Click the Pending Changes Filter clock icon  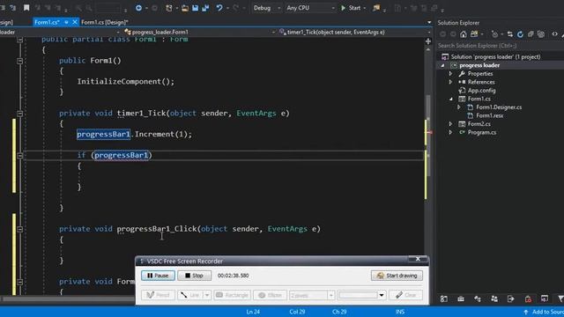point(494,34)
